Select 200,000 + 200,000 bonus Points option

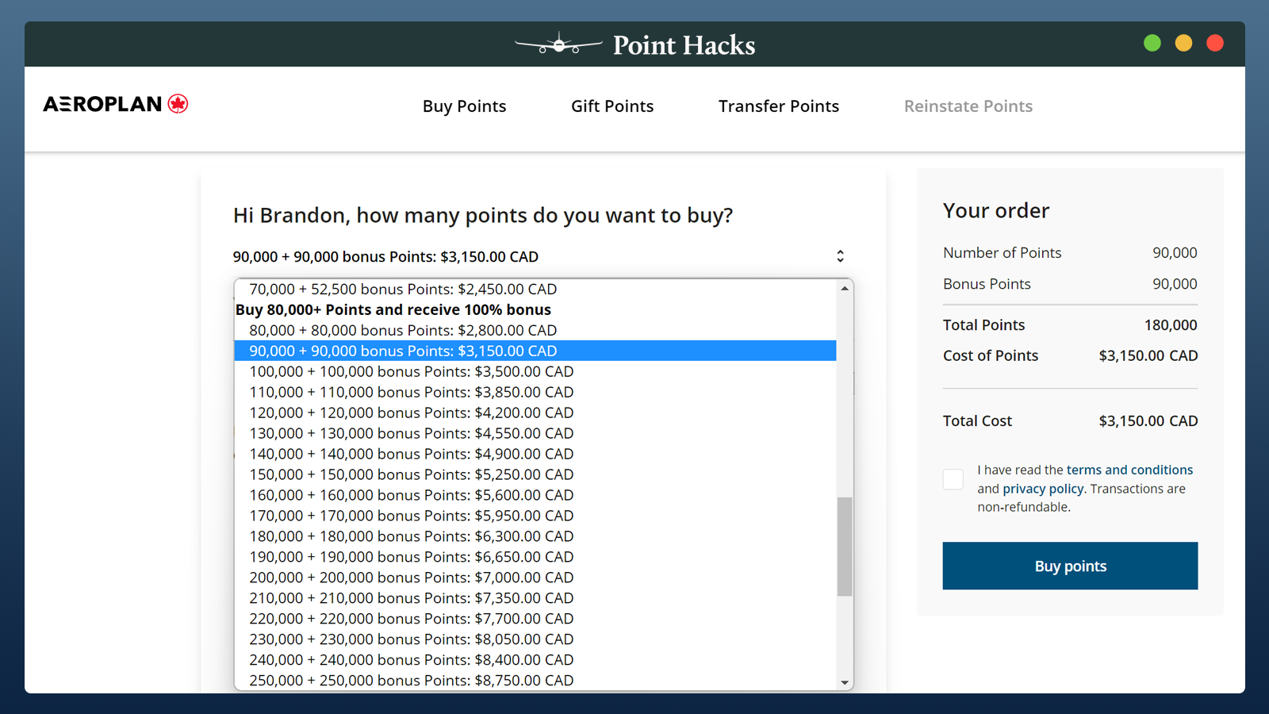pos(535,578)
